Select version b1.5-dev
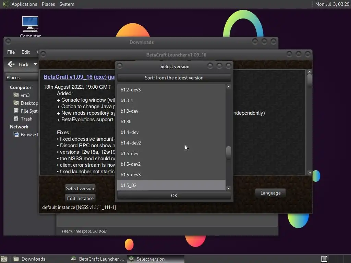This screenshot has width=351, height=263. click(x=171, y=153)
